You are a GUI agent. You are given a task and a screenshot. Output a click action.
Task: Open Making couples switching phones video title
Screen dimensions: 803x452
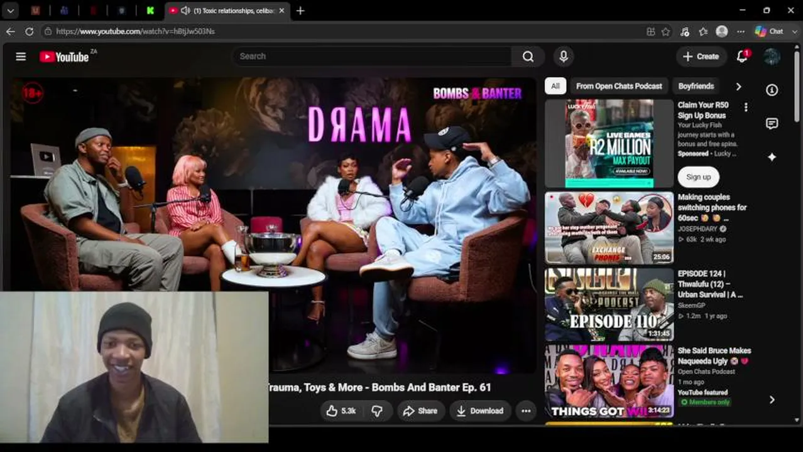pyautogui.click(x=712, y=207)
